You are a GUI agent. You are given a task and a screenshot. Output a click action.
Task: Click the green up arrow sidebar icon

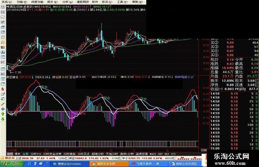(3, 114)
